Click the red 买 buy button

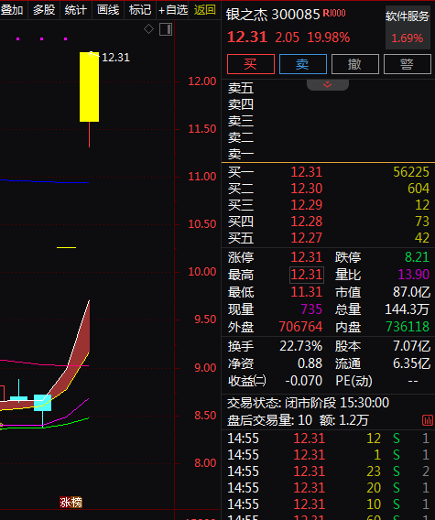251,64
